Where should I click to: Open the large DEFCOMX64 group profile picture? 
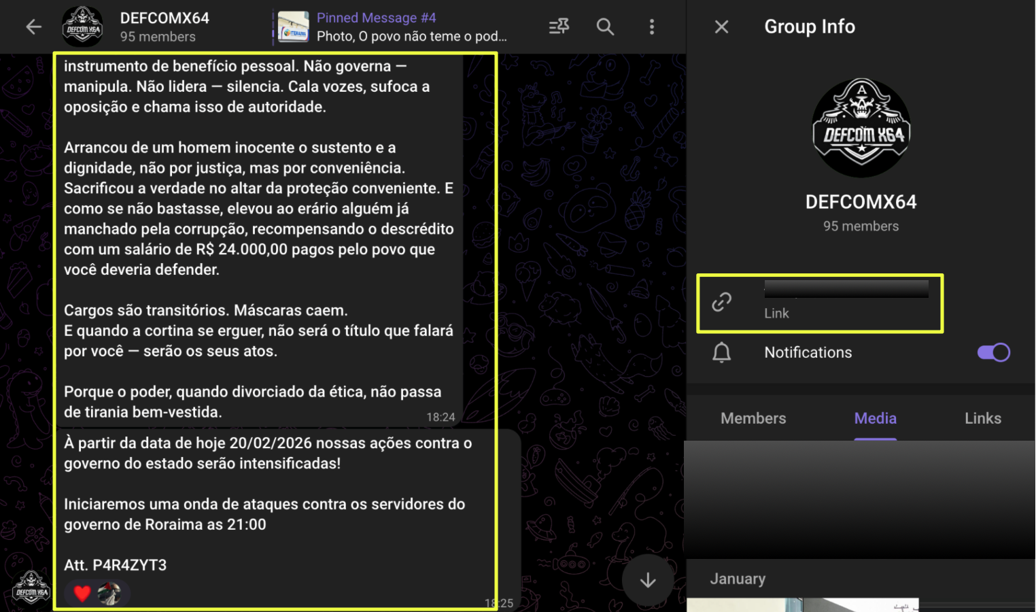(861, 128)
